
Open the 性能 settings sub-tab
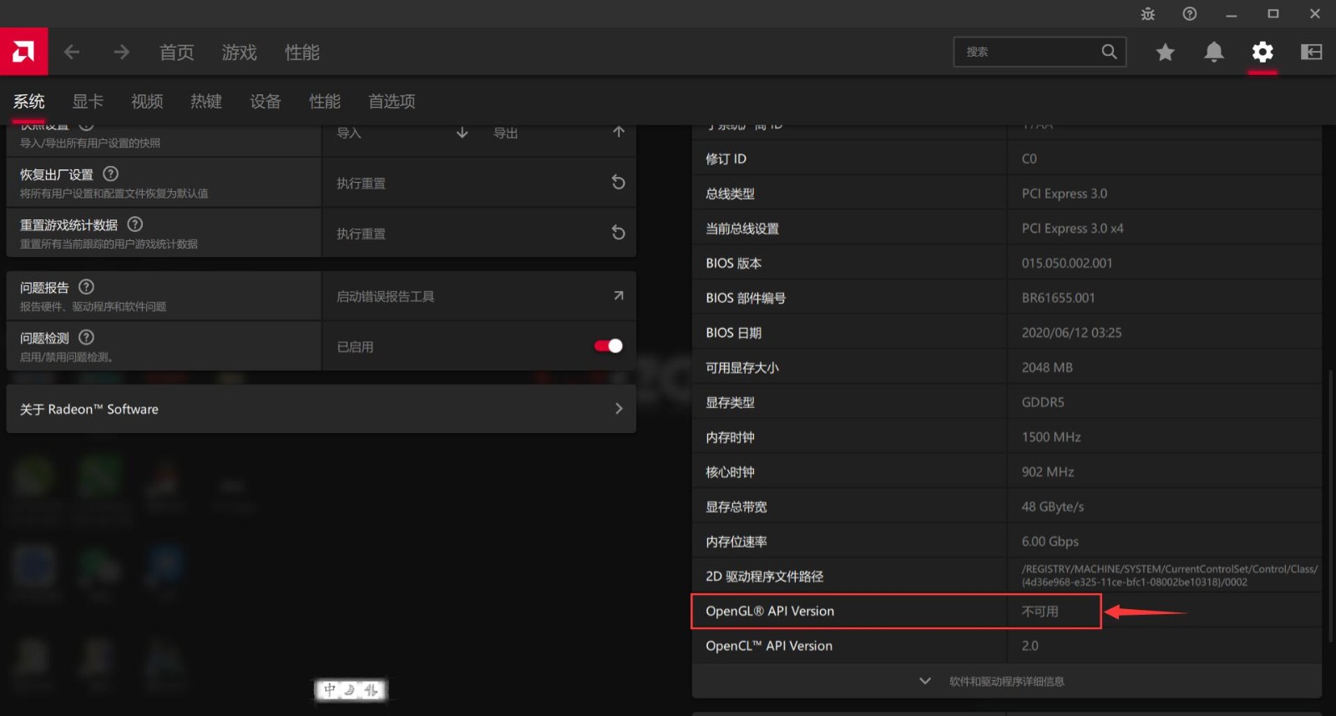point(325,101)
